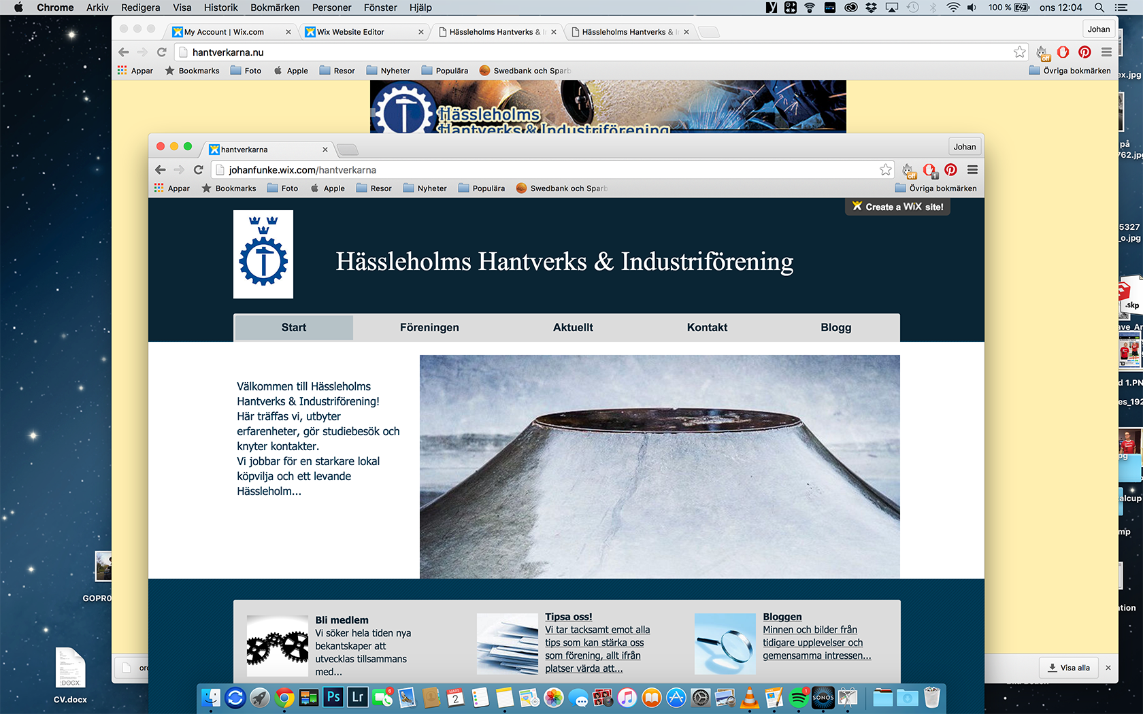Click the gears thumbnail beside Bli medlem
This screenshot has height=714, width=1143.
pyautogui.click(x=277, y=646)
